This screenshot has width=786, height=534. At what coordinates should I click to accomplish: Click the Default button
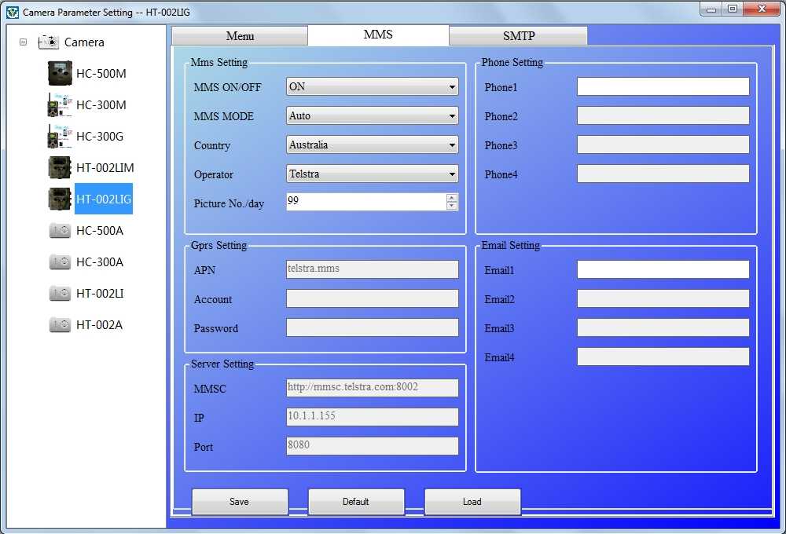coord(356,502)
